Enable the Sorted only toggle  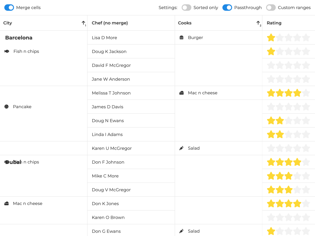click(186, 7)
